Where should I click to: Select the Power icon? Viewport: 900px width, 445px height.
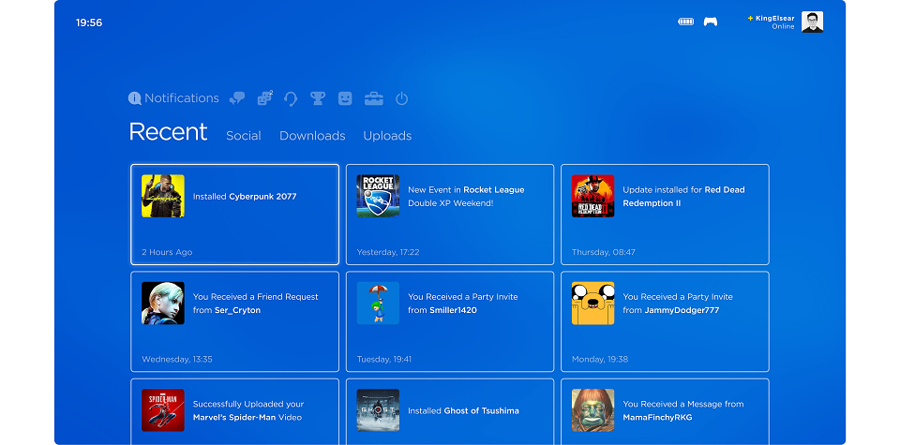[402, 98]
